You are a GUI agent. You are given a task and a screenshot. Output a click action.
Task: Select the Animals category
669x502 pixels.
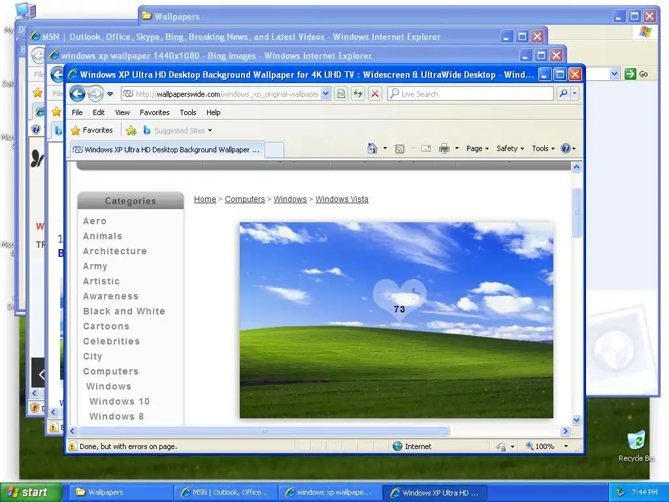[x=103, y=236]
